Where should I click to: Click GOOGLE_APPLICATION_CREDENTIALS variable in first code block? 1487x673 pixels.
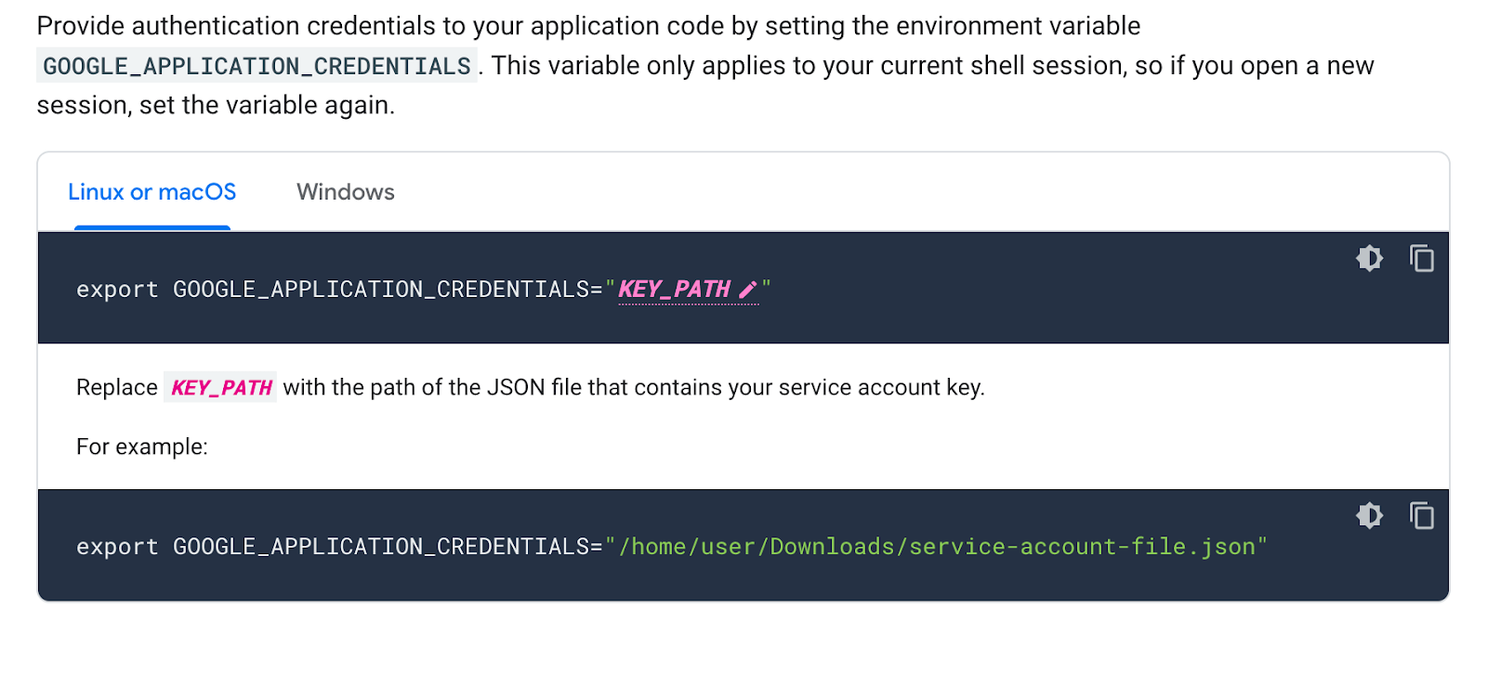point(381,290)
